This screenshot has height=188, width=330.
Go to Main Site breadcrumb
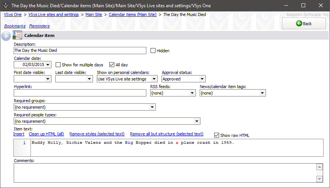click(94, 14)
